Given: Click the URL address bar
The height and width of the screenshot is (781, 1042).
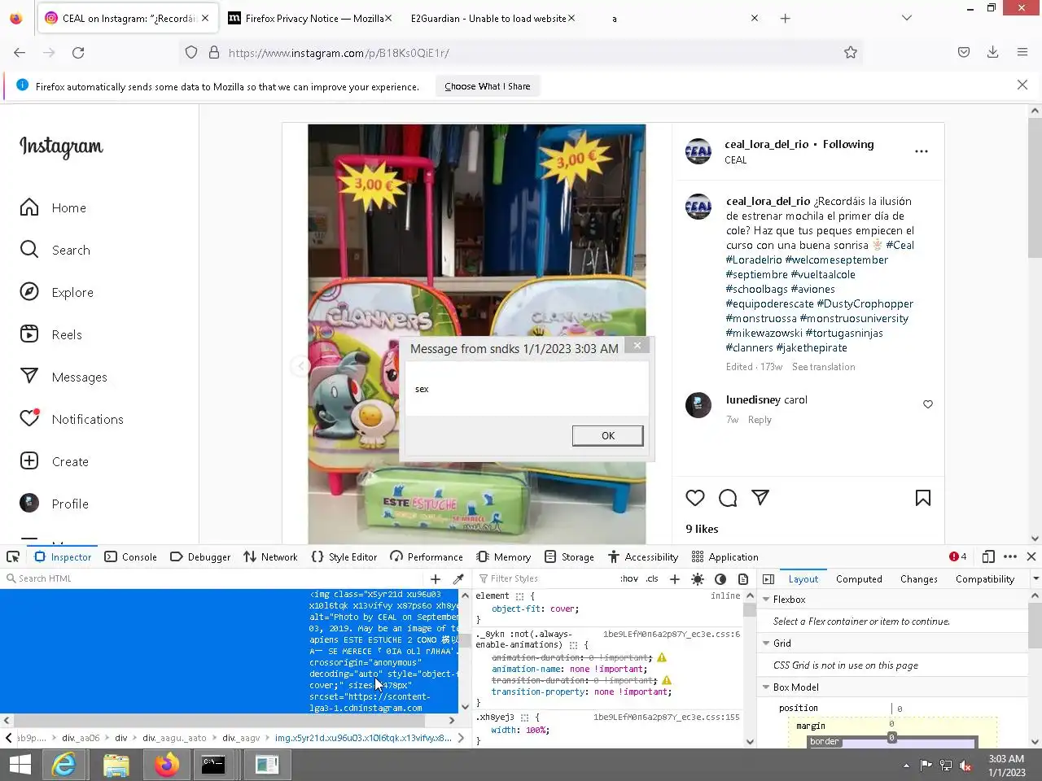Looking at the screenshot, I should pyautogui.click(x=521, y=53).
